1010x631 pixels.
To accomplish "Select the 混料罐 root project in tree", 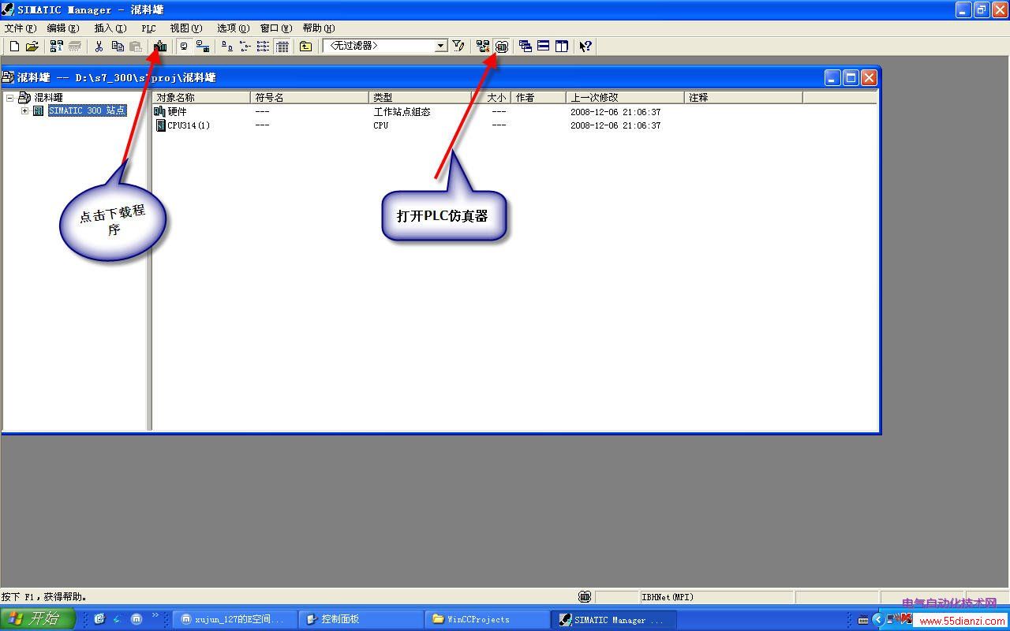I will point(48,98).
